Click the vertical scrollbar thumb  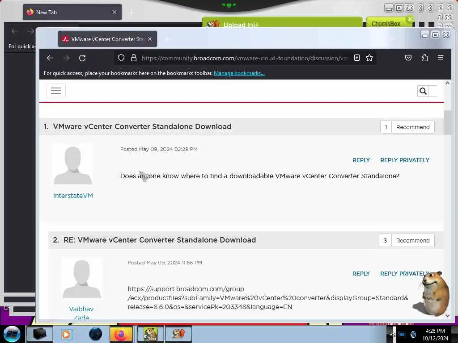[447, 122]
